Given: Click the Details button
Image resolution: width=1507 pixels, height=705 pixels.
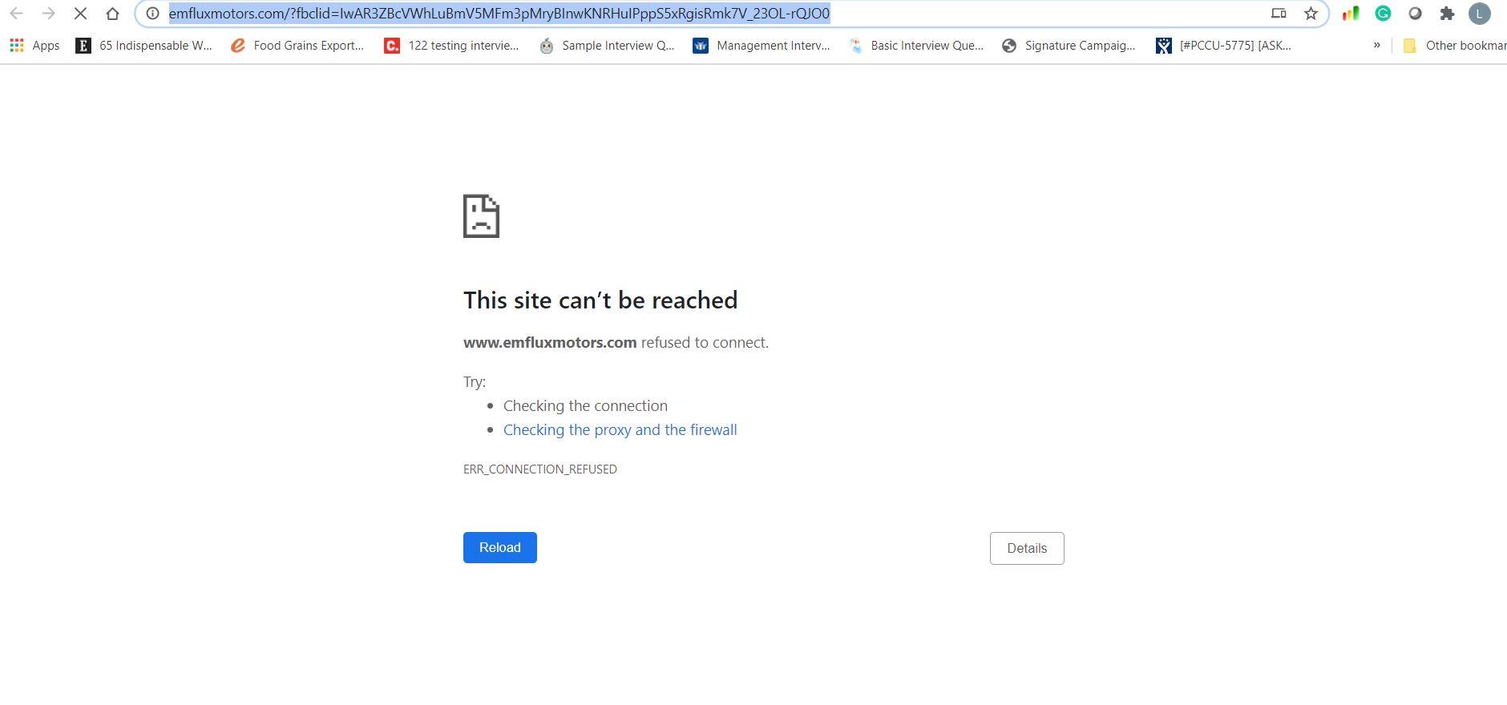Looking at the screenshot, I should point(1026,548).
